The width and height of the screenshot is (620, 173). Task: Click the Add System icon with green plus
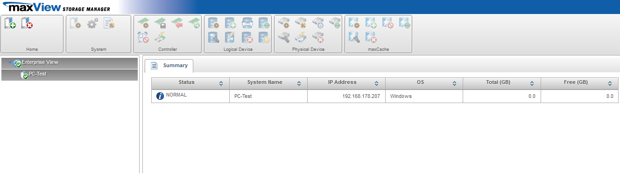click(x=10, y=23)
